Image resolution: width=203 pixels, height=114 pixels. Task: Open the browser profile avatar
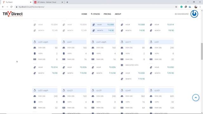[x=196, y=7]
